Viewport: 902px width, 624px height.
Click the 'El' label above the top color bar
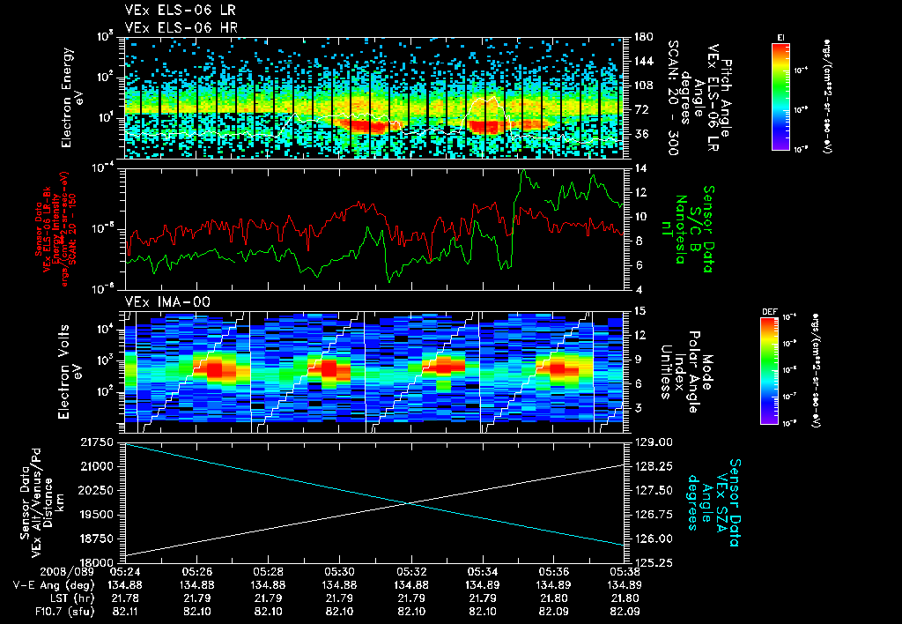click(x=780, y=37)
